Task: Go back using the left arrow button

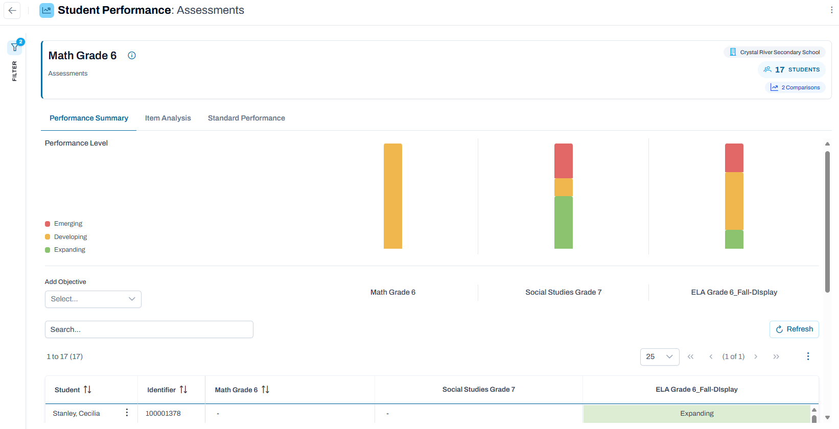Action: click(x=12, y=10)
